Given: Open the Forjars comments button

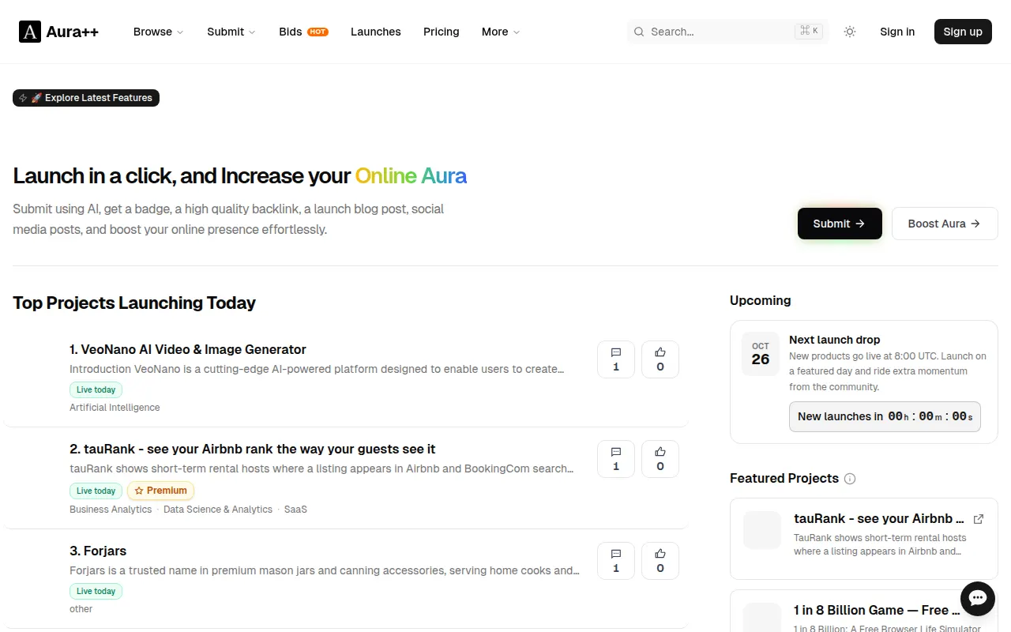Looking at the screenshot, I should 616,561.
